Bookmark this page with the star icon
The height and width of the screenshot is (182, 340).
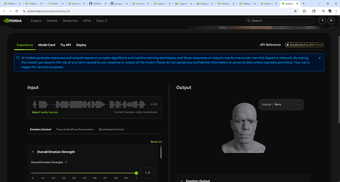(295, 11)
